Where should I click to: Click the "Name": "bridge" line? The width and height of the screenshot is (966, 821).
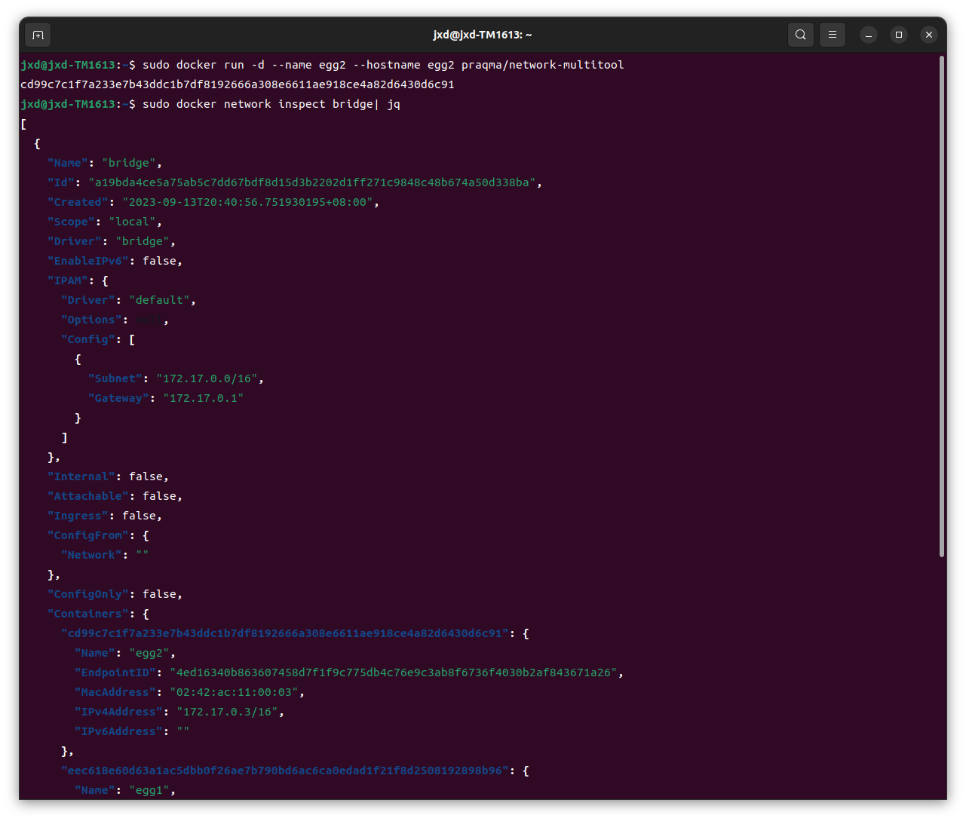click(105, 163)
